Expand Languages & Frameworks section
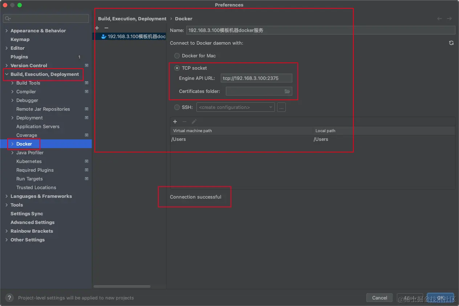 (x=7, y=196)
